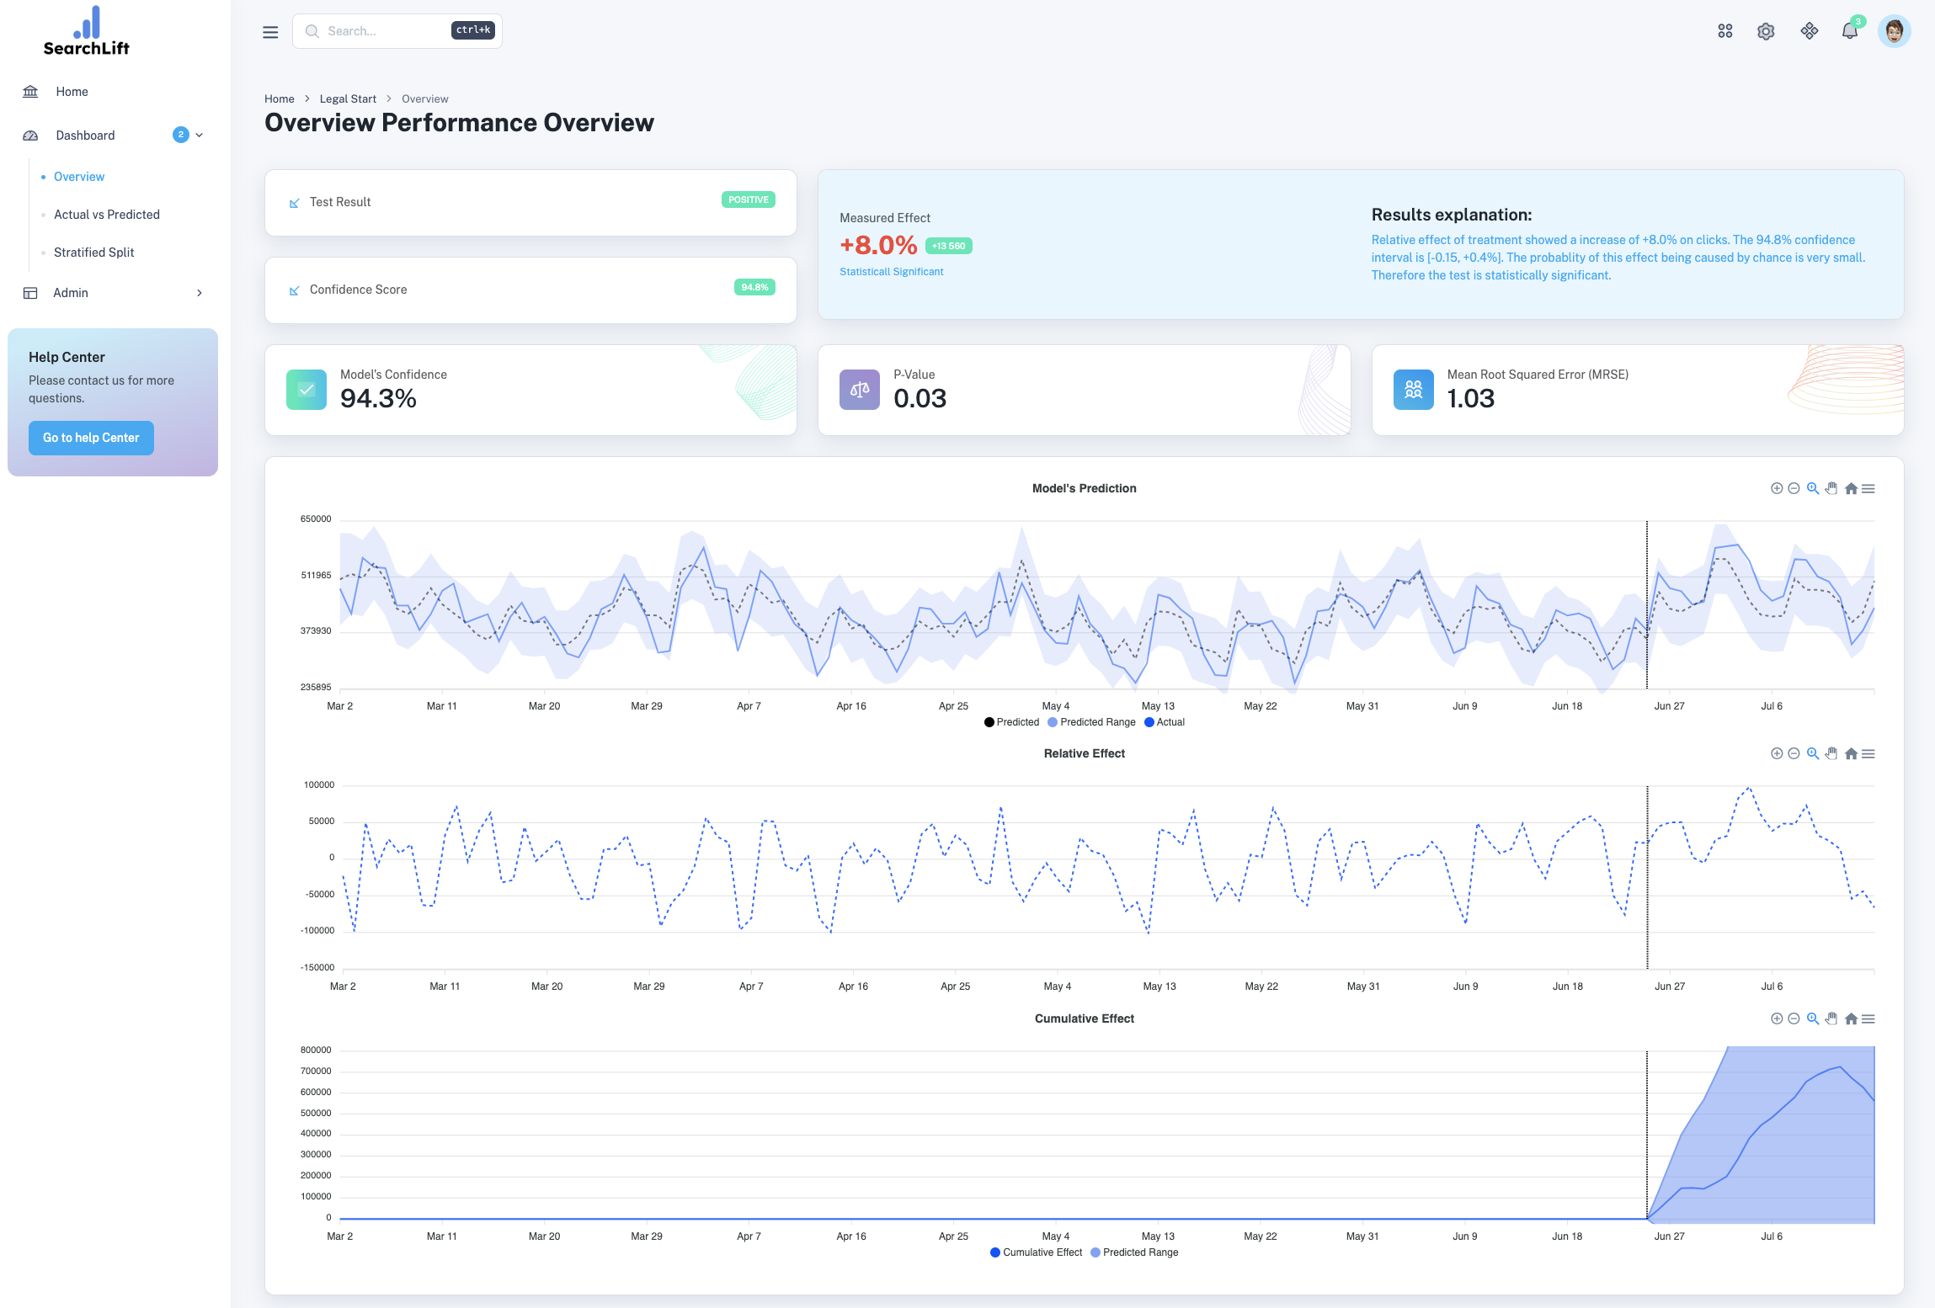Open the notifications bell
1935x1308 pixels.
pos(1849,31)
